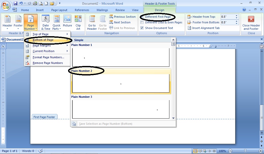Toggle Different First Page checkbox
Image resolution: width=264 pixels, height=154 pixels.
[142, 17]
